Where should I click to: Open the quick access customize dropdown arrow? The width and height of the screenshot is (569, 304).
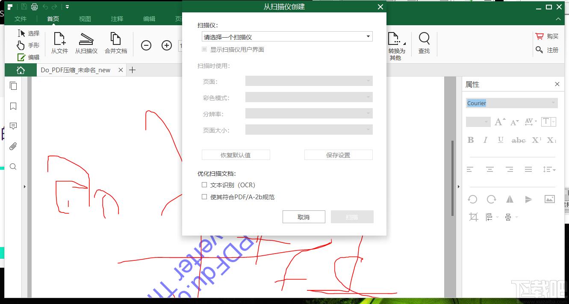pos(68,7)
